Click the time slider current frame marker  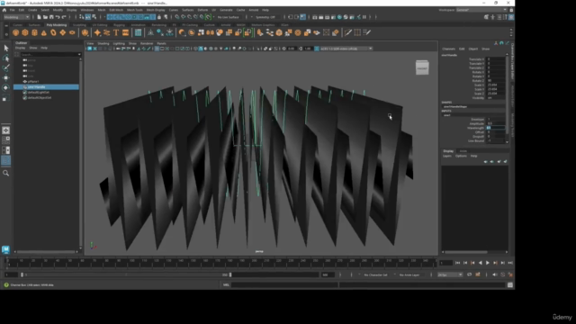point(6,262)
